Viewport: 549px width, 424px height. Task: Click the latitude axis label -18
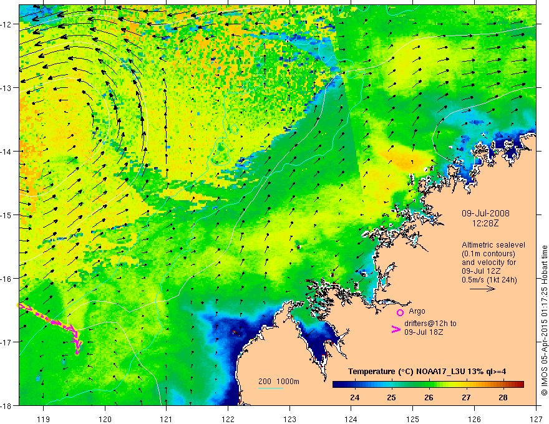[6, 405]
